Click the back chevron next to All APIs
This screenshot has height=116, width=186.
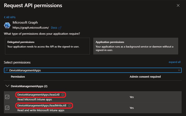click(x=5, y=17)
